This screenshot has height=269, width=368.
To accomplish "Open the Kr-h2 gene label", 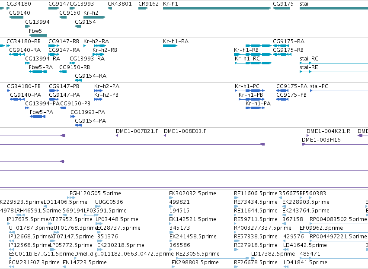I will pyautogui.click(x=91, y=13).
